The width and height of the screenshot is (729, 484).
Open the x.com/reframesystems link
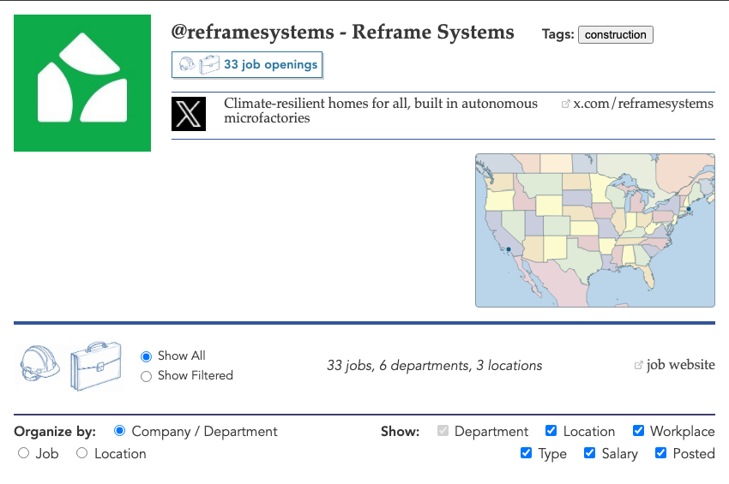pos(643,104)
